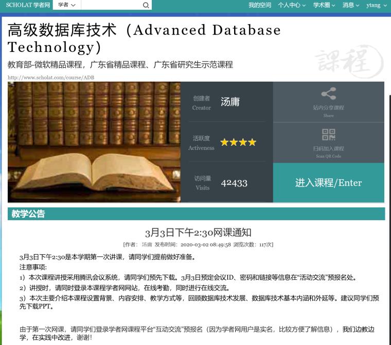Open the 消息 messages dropdown
The image size is (391, 345).
(351, 5)
